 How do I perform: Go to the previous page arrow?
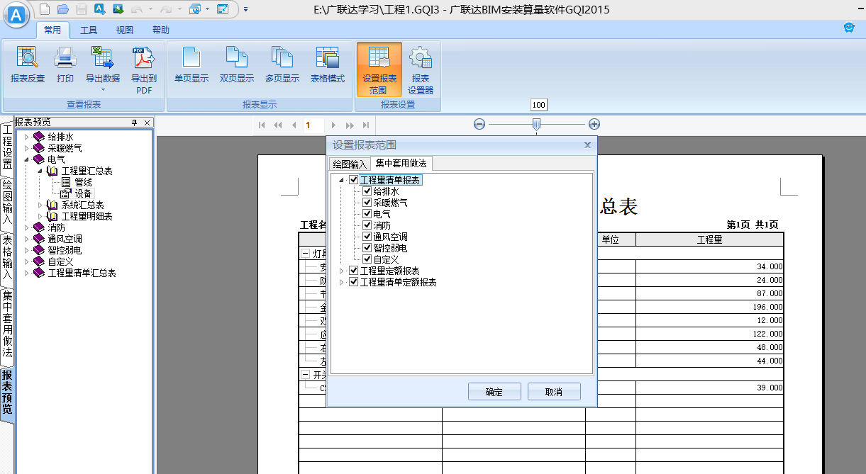tap(294, 125)
